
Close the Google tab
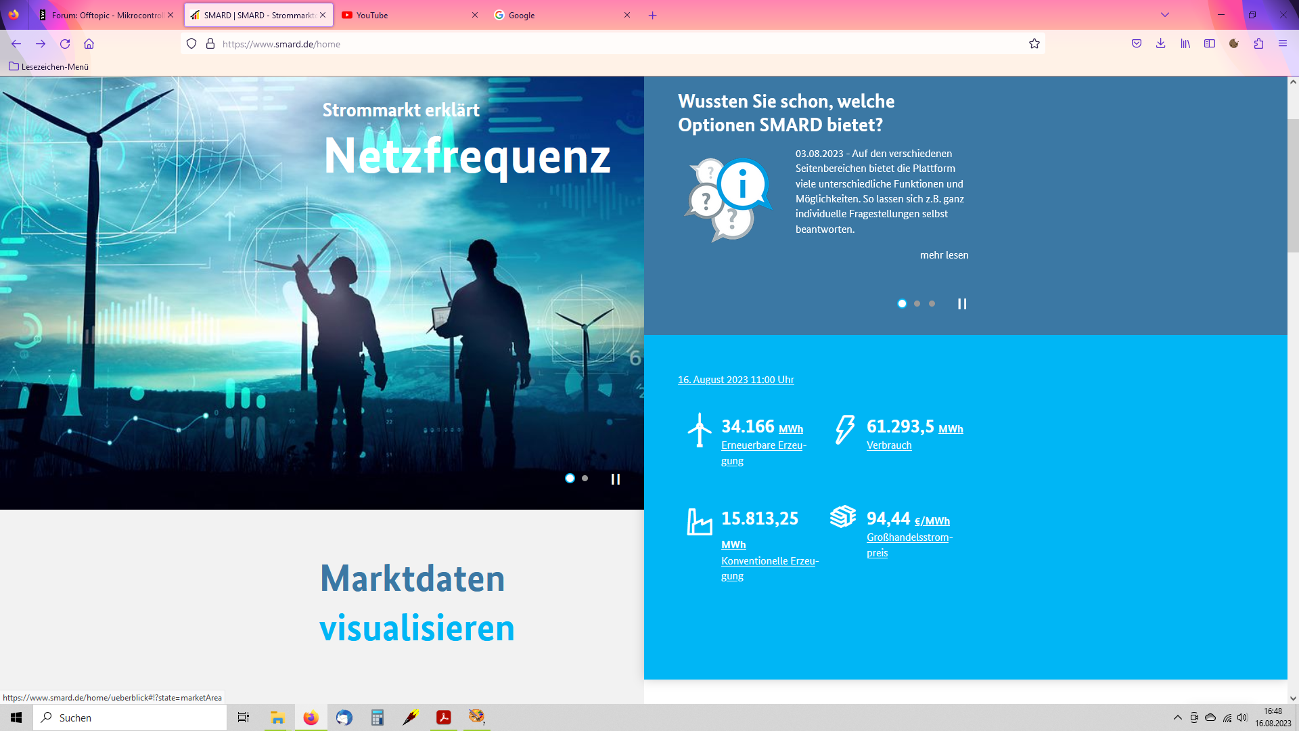[x=627, y=15]
